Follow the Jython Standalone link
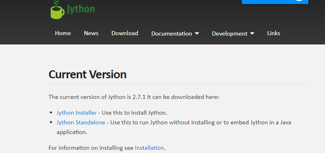325x153 pixels. (x=81, y=122)
